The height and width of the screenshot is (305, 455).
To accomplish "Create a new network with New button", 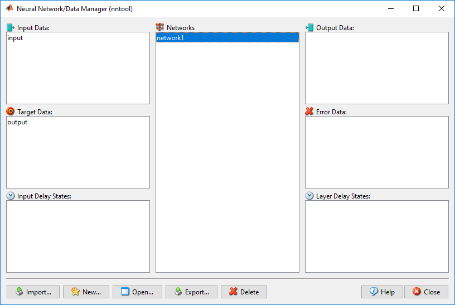I will click(86, 292).
